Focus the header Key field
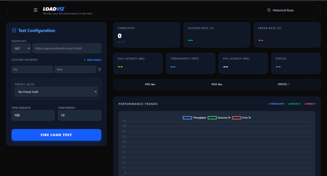The height and width of the screenshot is (176, 327). tap(32, 70)
